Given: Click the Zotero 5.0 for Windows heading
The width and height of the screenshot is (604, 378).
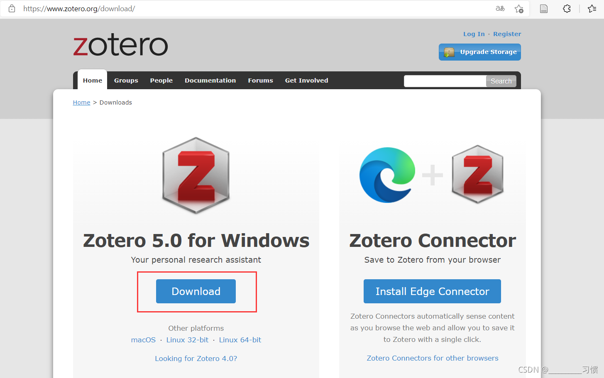Looking at the screenshot, I should pyautogui.click(x=196, y=241).
